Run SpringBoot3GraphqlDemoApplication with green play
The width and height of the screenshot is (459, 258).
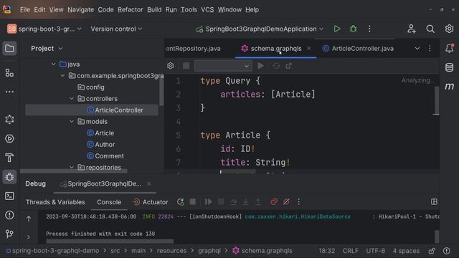click(x=337, y=29)
